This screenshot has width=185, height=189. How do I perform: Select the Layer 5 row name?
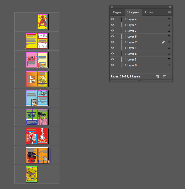point(132,25)
